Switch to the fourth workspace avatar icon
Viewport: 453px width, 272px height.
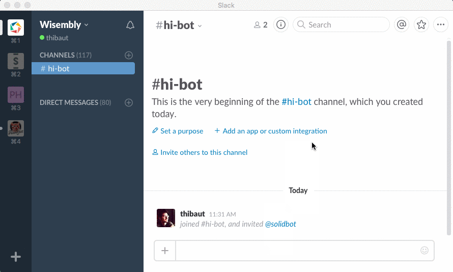click(x=16, y=128)
